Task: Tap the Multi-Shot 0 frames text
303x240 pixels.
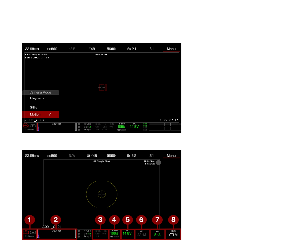Action: point(150,163)
